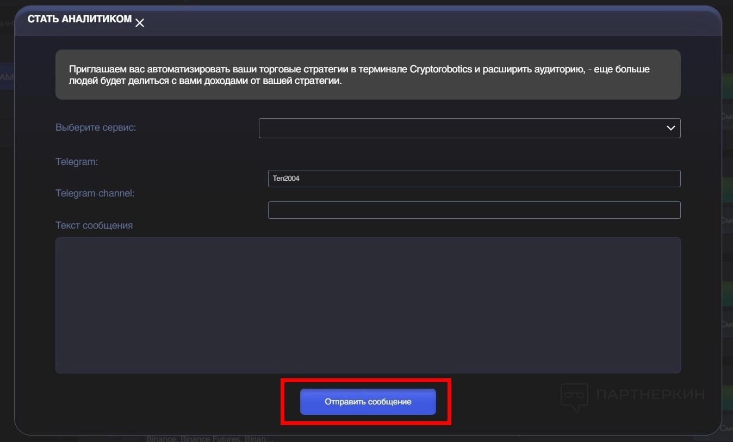The image size is (733, 442).
Task: Click the Выберите сервис: label
Action: (x=96, y=127)
